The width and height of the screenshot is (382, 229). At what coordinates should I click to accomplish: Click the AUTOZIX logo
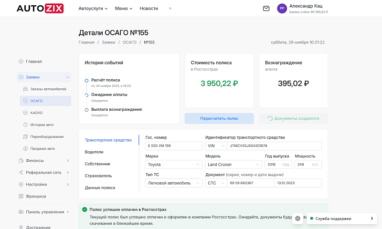click(x=40, y=8)
